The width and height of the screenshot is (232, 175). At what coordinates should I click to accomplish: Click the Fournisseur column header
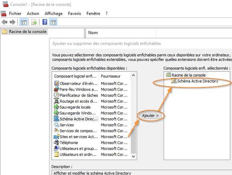tap(111, 76)
